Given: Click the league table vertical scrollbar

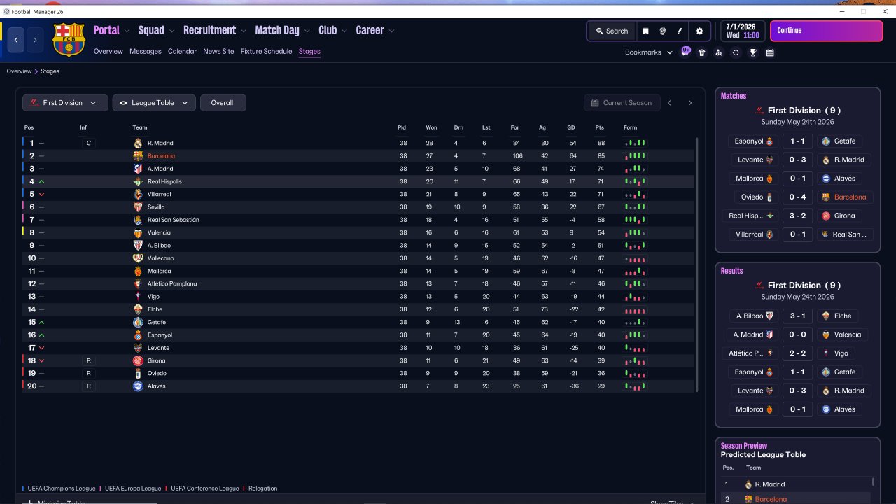Looking at the screenshot, I should pos(697,265).
